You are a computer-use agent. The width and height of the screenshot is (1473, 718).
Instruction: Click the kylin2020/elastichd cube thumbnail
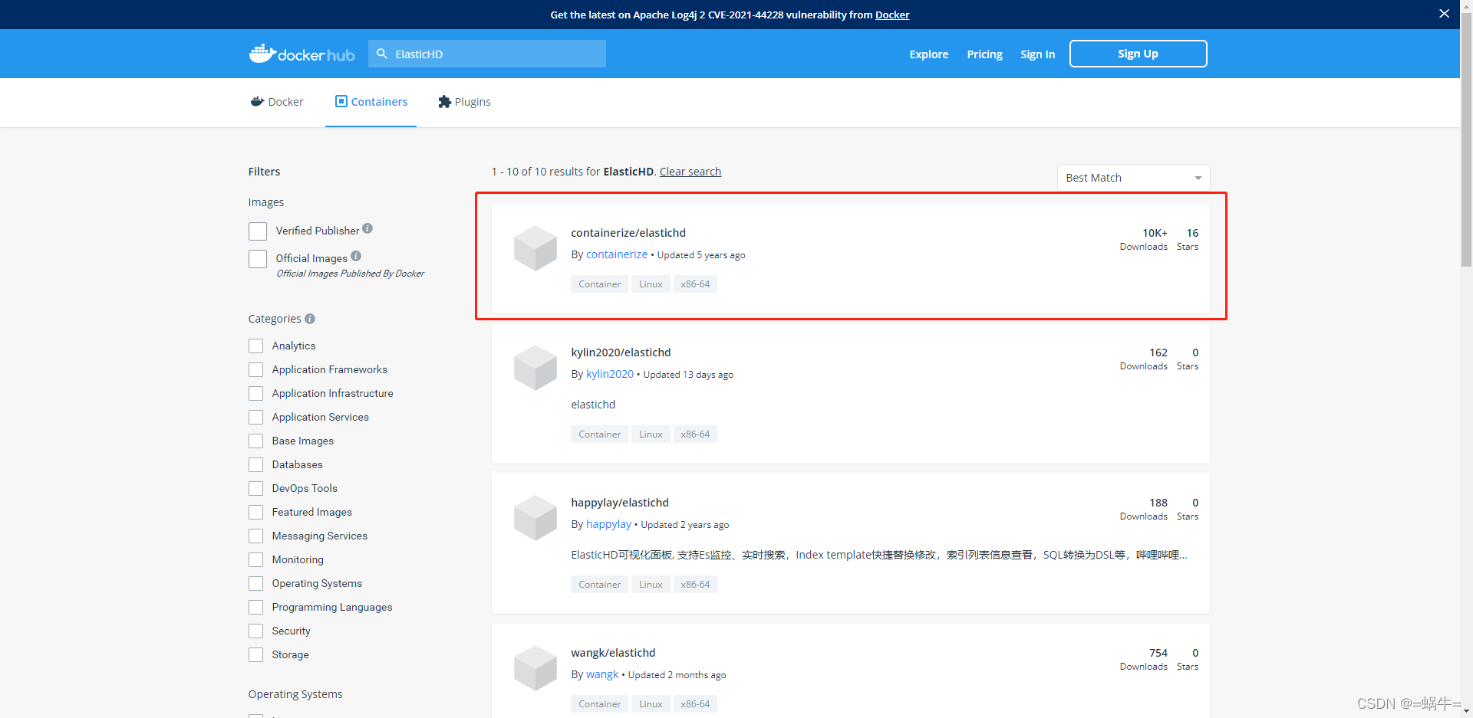[x=535, y=368]
